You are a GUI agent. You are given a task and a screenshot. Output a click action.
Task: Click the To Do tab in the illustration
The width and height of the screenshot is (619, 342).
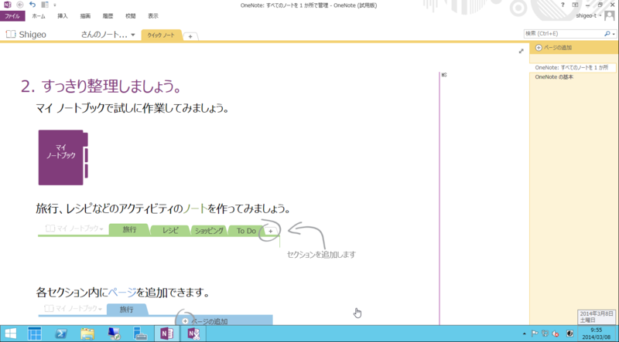point(246,231)
